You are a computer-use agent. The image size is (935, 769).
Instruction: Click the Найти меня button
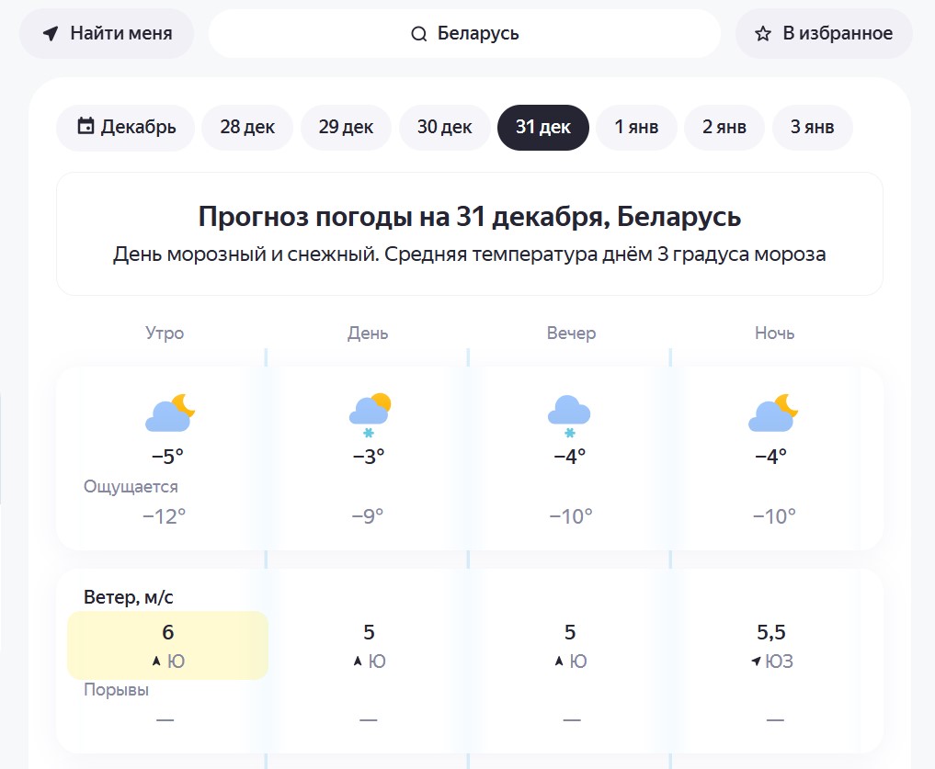pos(106,33)
